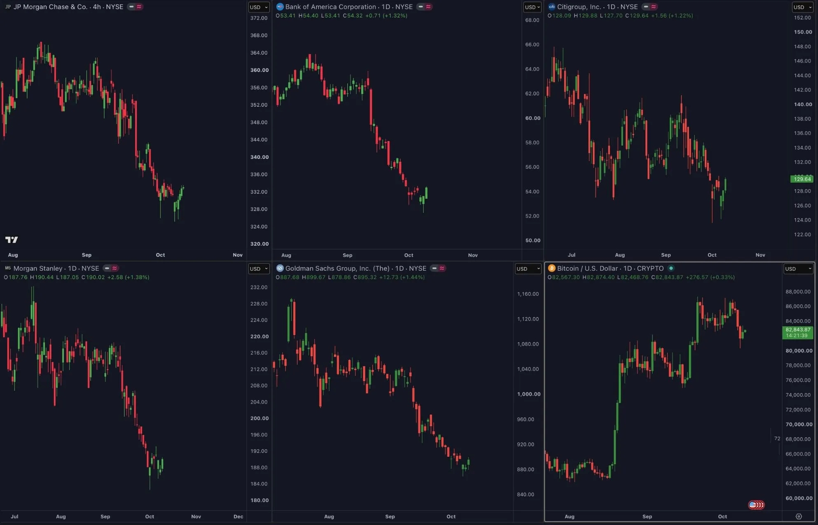Open USD currency dropdown on Bitcoin chart
This screenshot has width=818, height=525.
point(798,269)
